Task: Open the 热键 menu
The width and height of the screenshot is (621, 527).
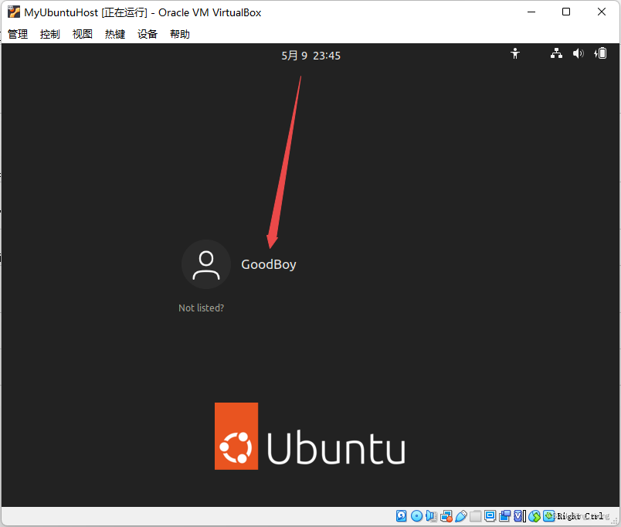Action: (x=115, y=34)
